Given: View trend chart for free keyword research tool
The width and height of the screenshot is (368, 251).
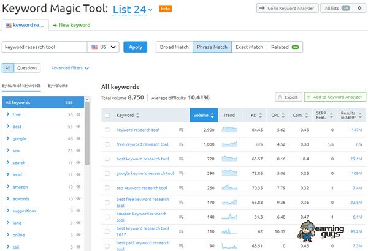Looking at the screenshot, I should pos(229,144).
